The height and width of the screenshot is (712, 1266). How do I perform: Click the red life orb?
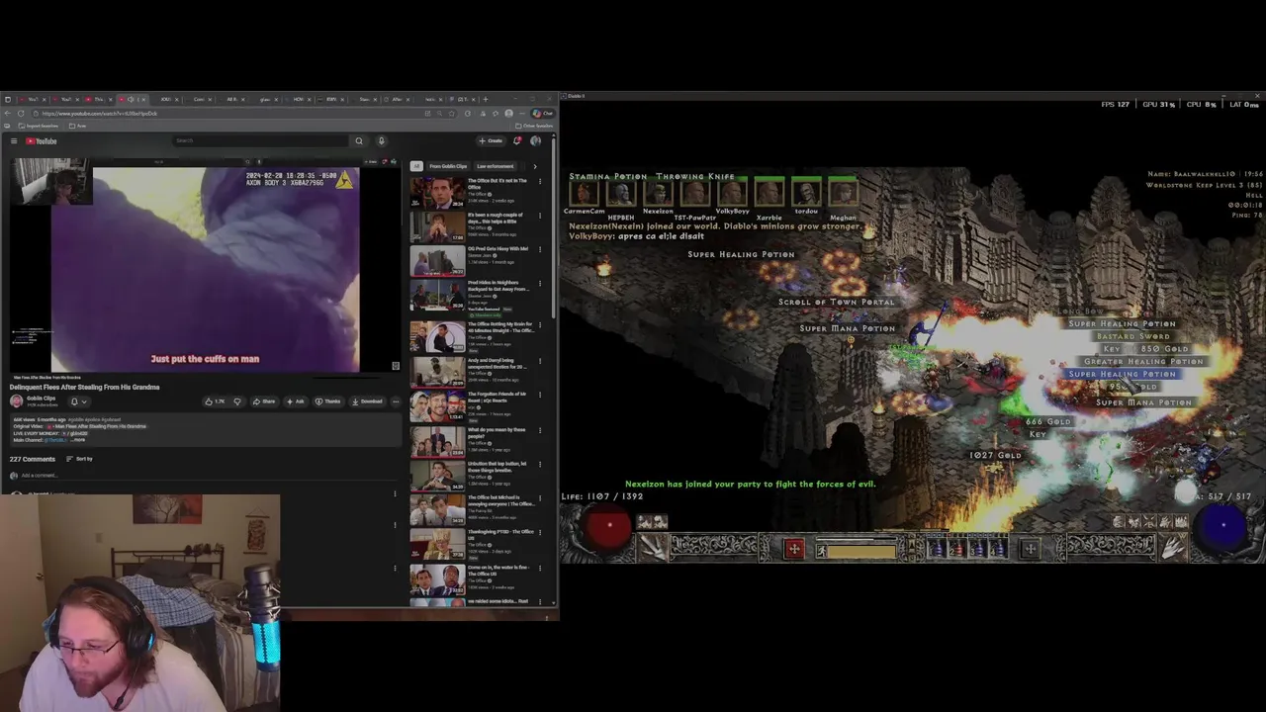click(x=609, y=529)
